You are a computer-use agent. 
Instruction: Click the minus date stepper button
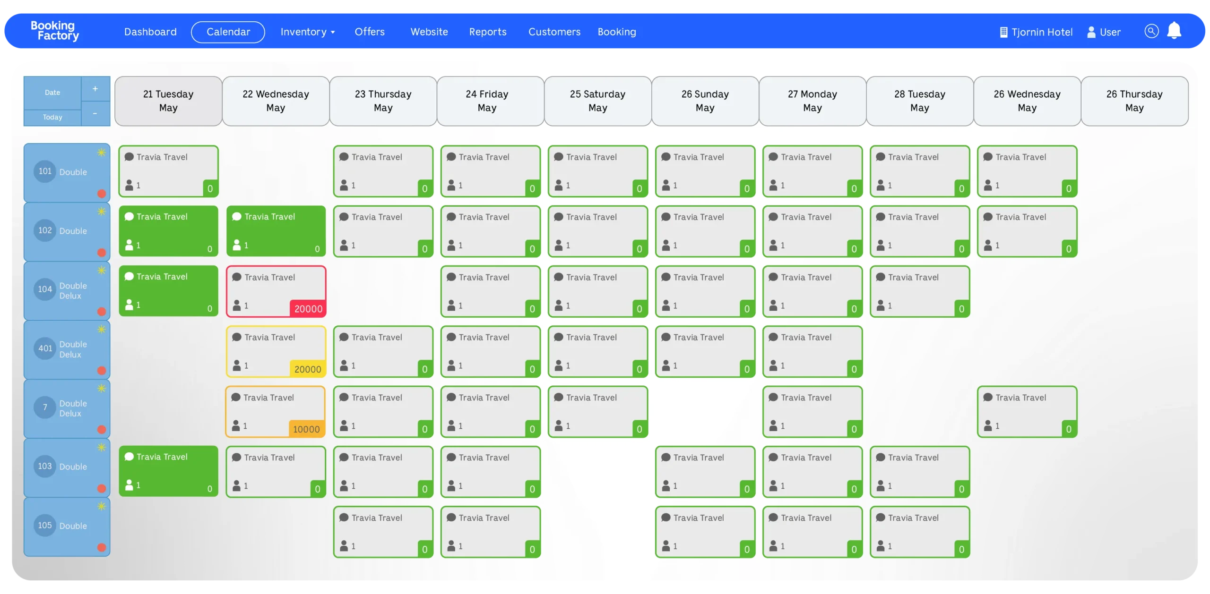coord(95,113)
